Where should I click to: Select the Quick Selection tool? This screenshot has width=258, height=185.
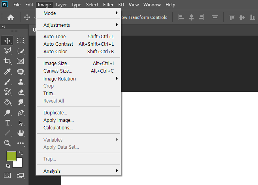(x=21, y=51)
